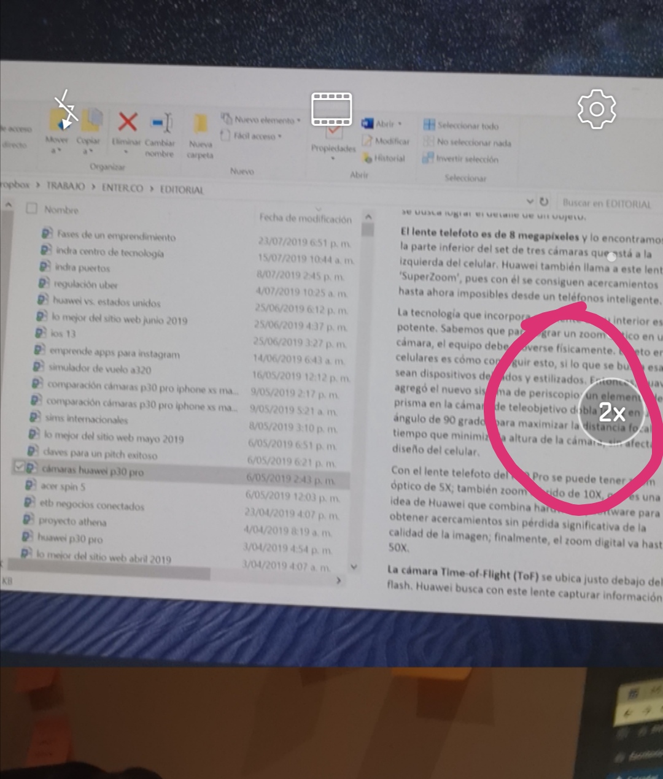Click the Buscar en EDITORIAL search box
Screen dimensions: 663x779
(x=609, y=204)
